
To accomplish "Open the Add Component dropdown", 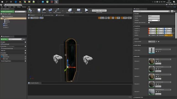I will click(7, 12).
